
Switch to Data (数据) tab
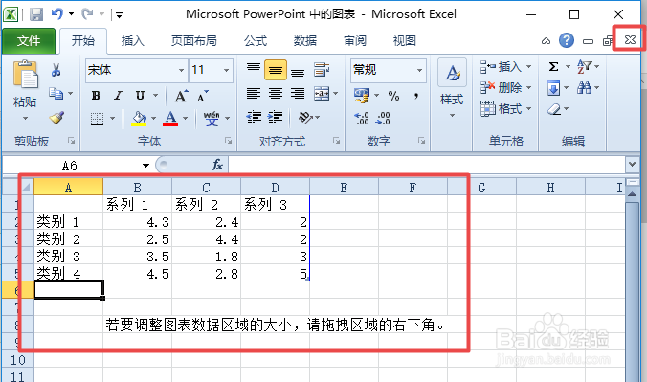(x=305, y=41)
